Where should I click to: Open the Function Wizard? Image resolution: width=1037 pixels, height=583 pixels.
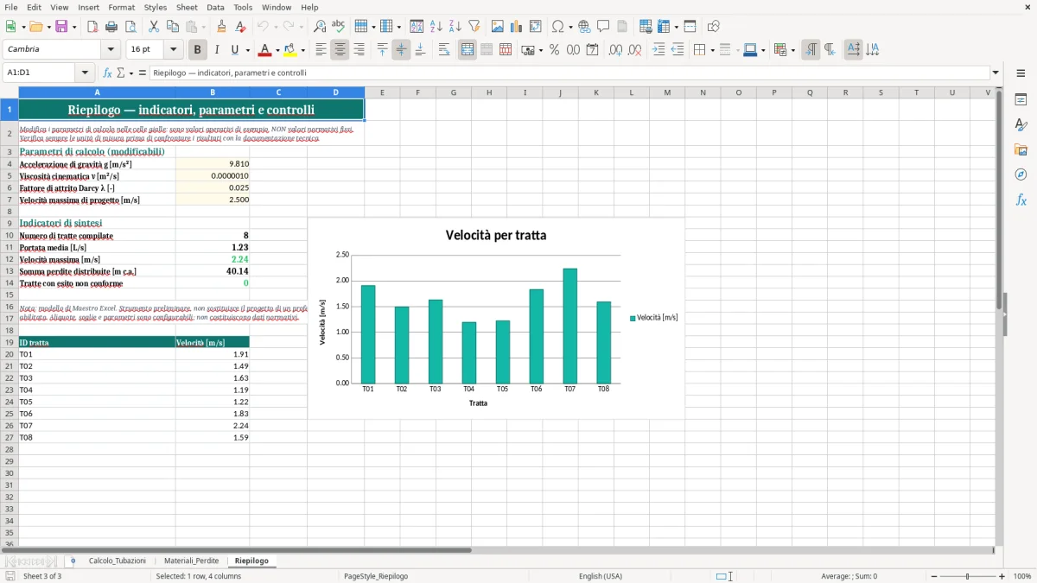[x=108, y=73]
